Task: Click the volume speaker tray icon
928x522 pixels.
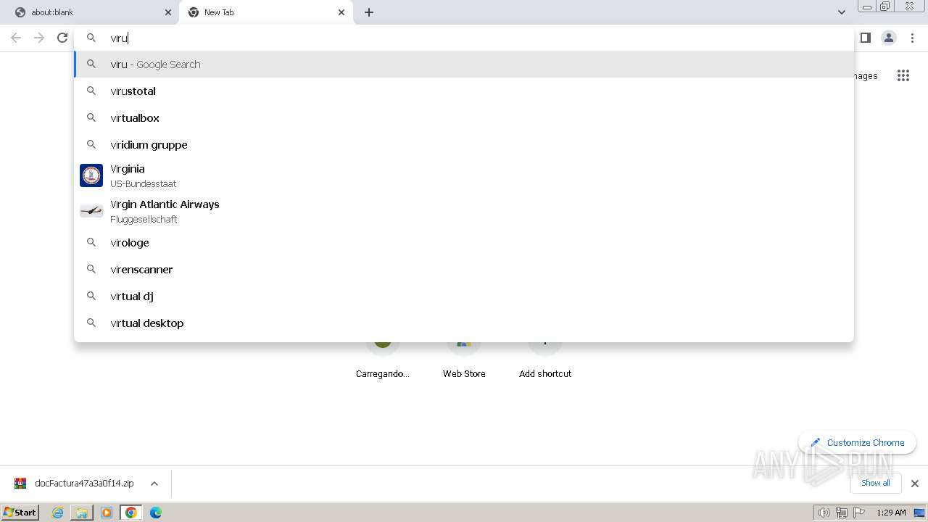Action: 824,513
